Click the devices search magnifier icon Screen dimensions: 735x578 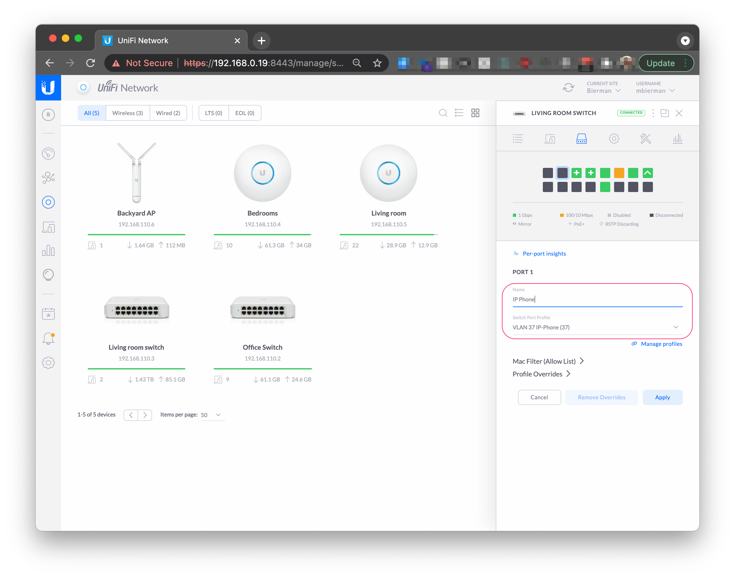pyautogui.click(x=443, y=113)
